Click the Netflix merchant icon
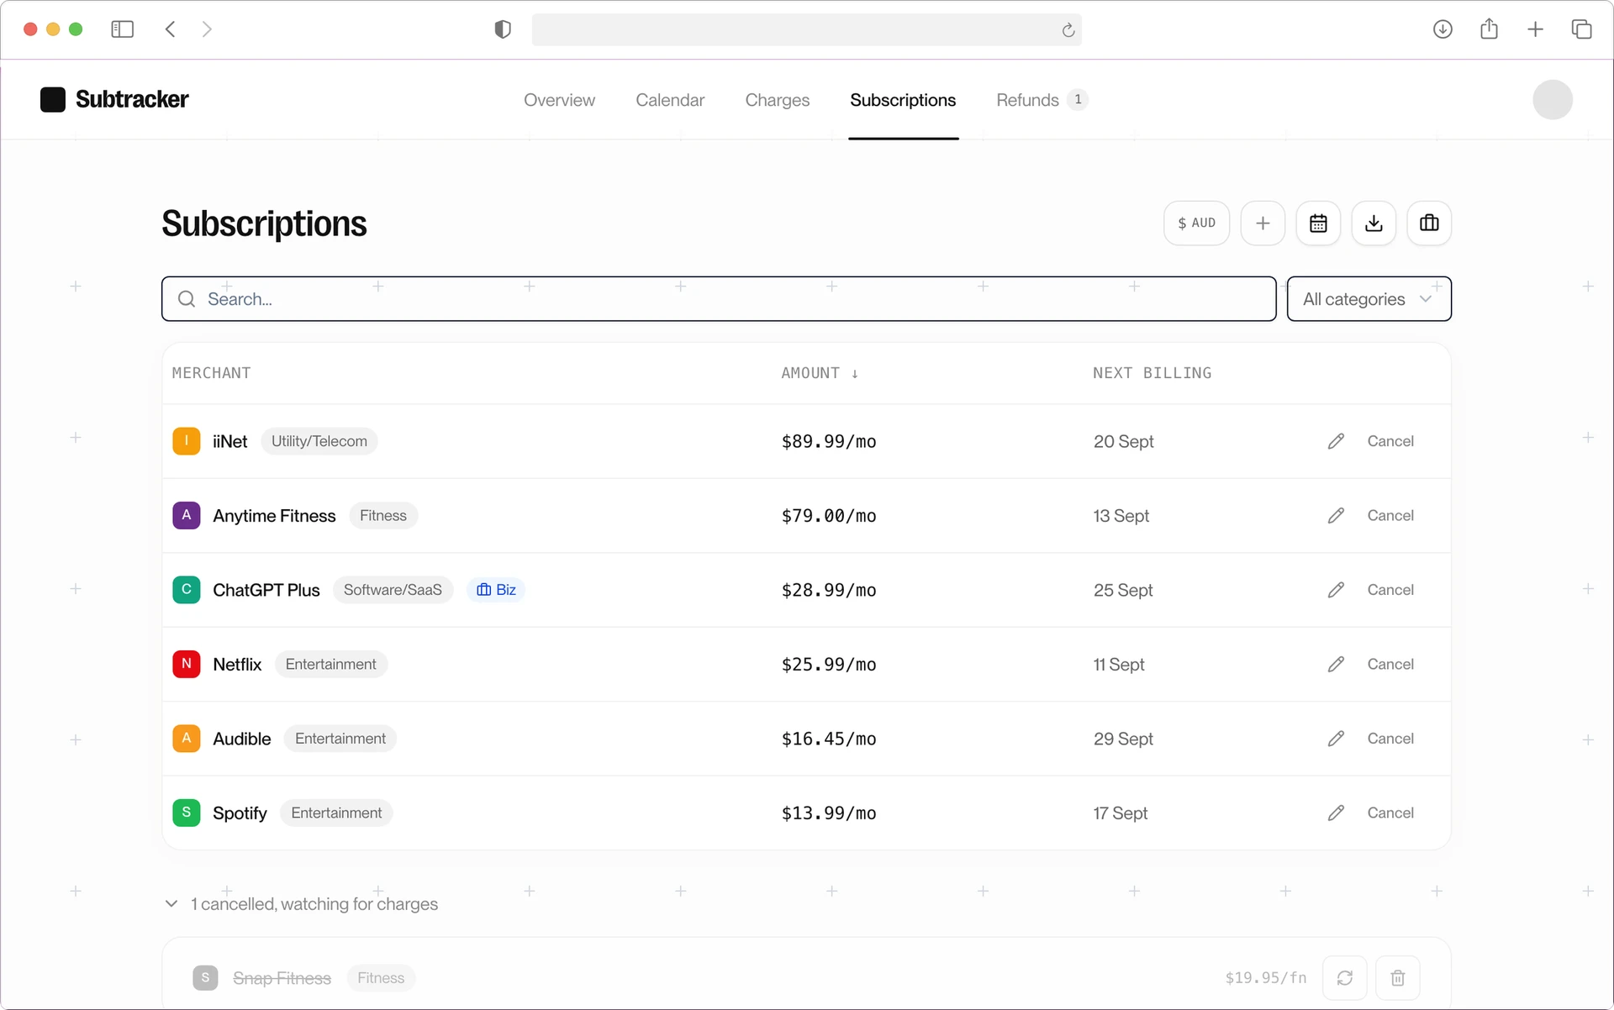This screenshot has width=1614, height=1010. (x=187, y=665)
